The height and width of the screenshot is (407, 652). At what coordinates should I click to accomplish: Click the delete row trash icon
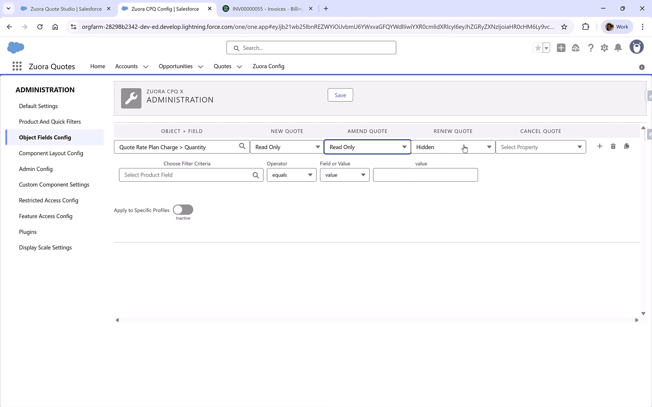coord(613,146)
